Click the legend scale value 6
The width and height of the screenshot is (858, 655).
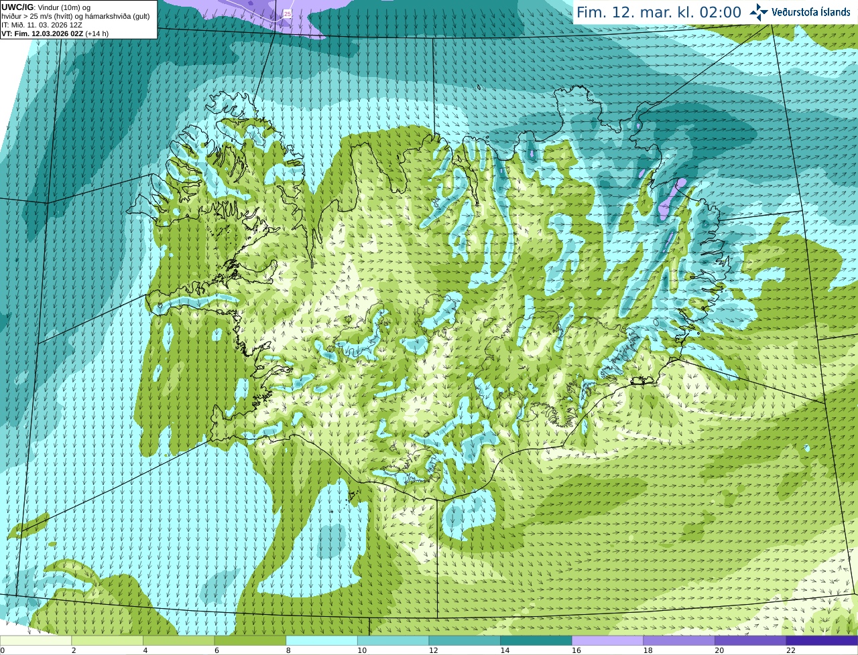[217, 650]
